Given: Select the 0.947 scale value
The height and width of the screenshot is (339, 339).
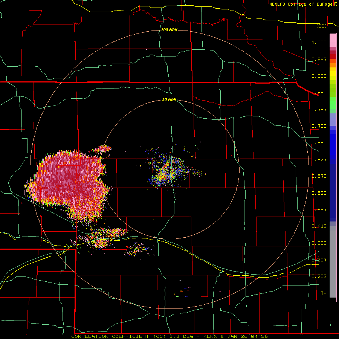Looking at the screenshot, I should pyautogui.click(x=319, y=59).
